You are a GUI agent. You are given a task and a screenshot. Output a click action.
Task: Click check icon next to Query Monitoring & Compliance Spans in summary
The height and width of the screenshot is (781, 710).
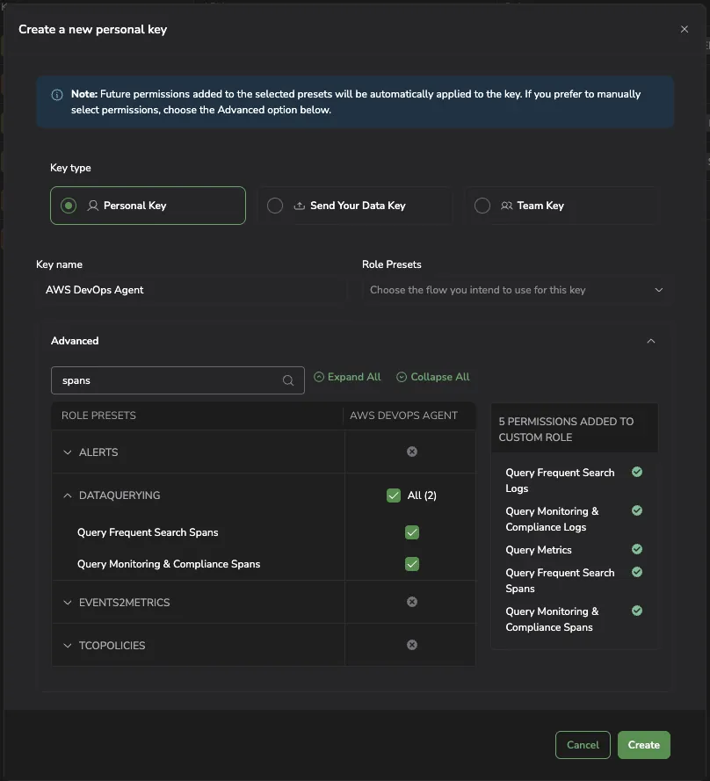pos(637,611)
